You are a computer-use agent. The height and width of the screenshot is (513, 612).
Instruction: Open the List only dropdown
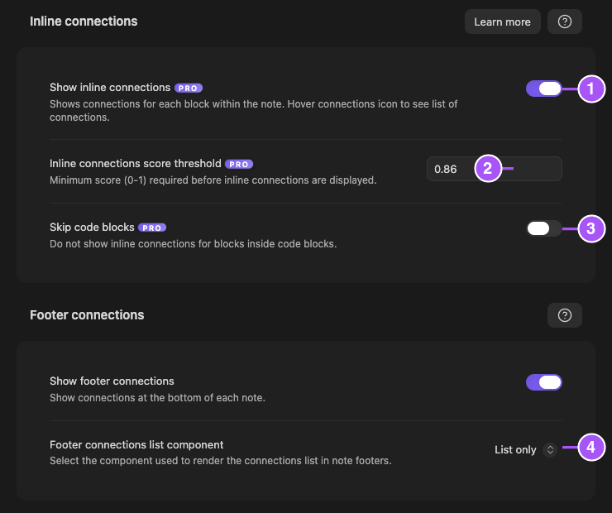525,450
